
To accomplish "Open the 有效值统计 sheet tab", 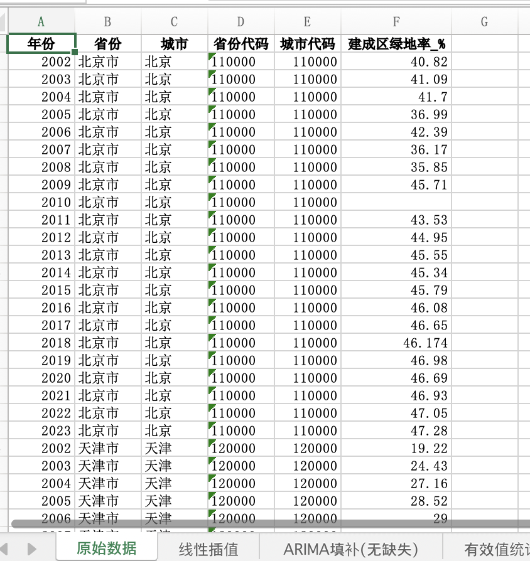I will point(497,549).
